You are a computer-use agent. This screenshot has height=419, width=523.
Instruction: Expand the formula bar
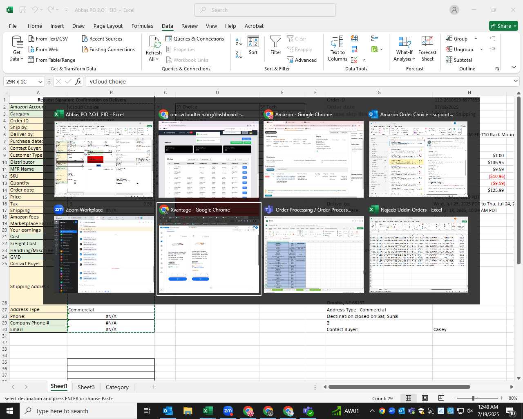click(516, 81)
